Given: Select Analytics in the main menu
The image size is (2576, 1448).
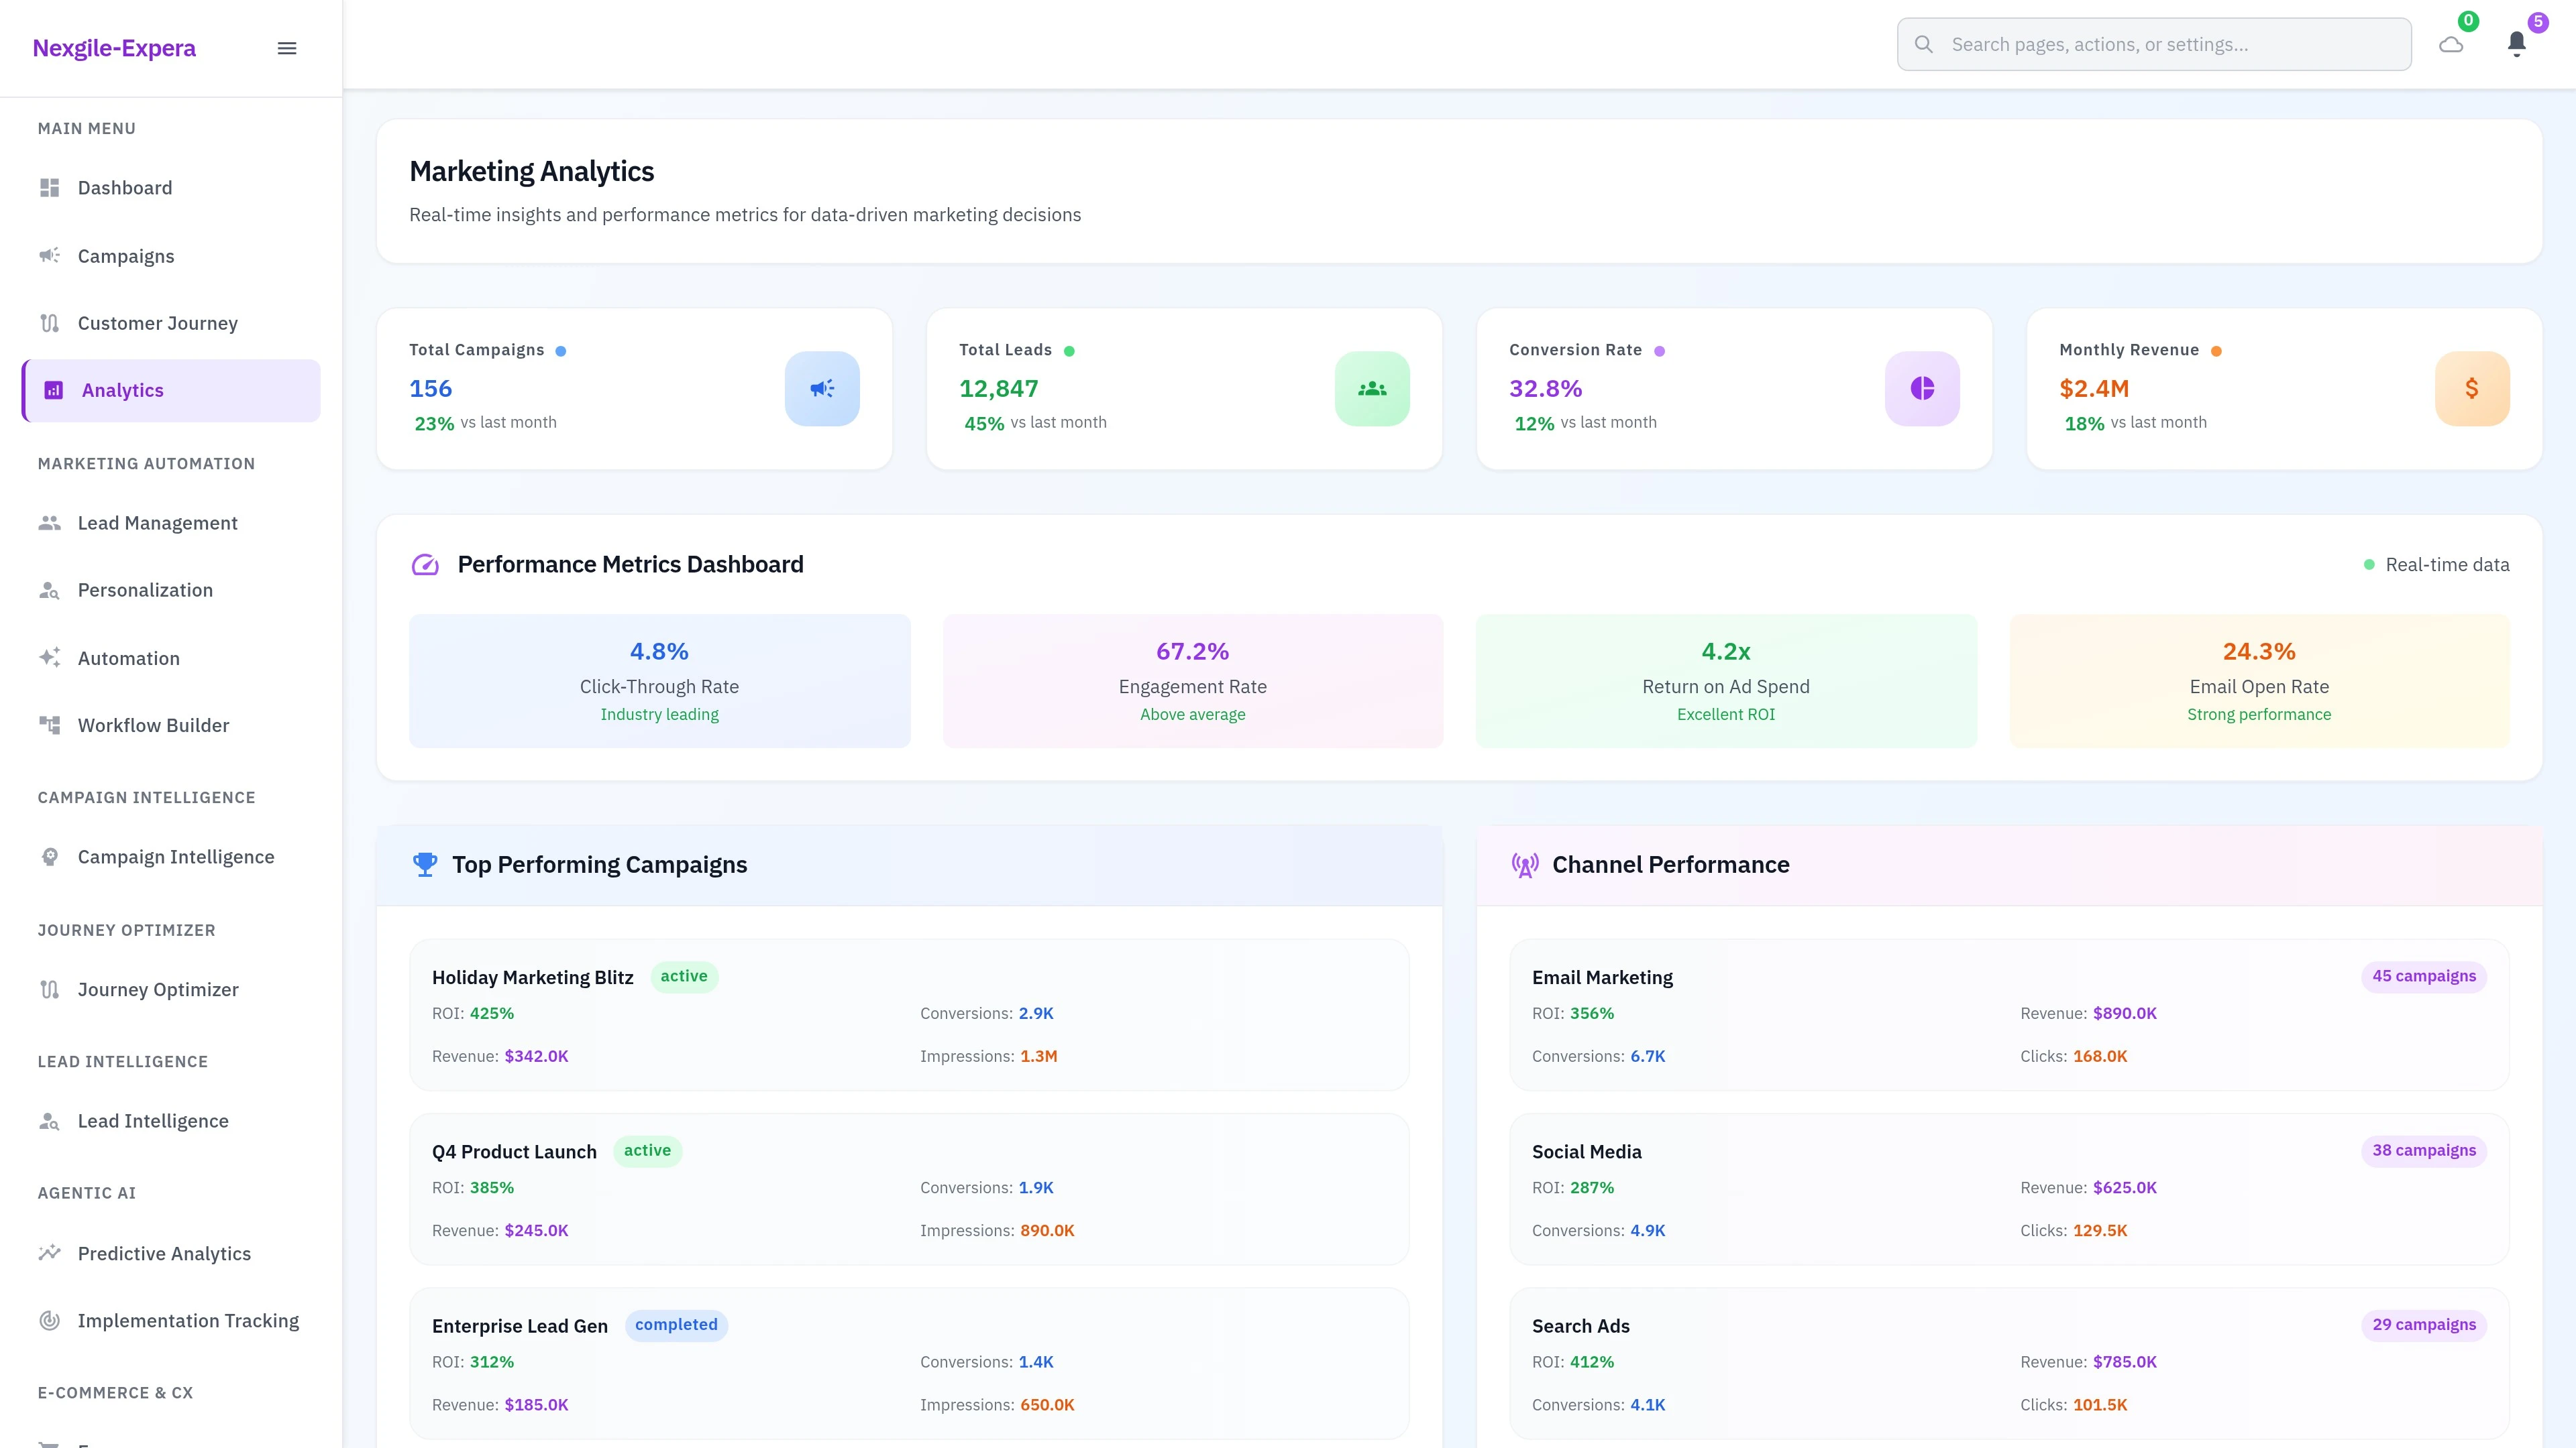Looking at the screenshot, I should tap(122, 389).
